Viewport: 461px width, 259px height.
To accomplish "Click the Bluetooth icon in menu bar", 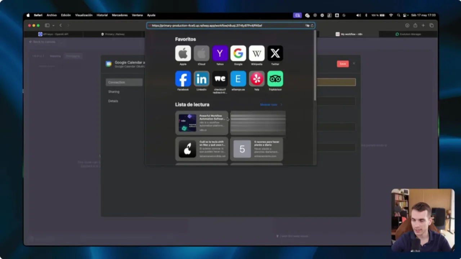I will pos(366,15).
